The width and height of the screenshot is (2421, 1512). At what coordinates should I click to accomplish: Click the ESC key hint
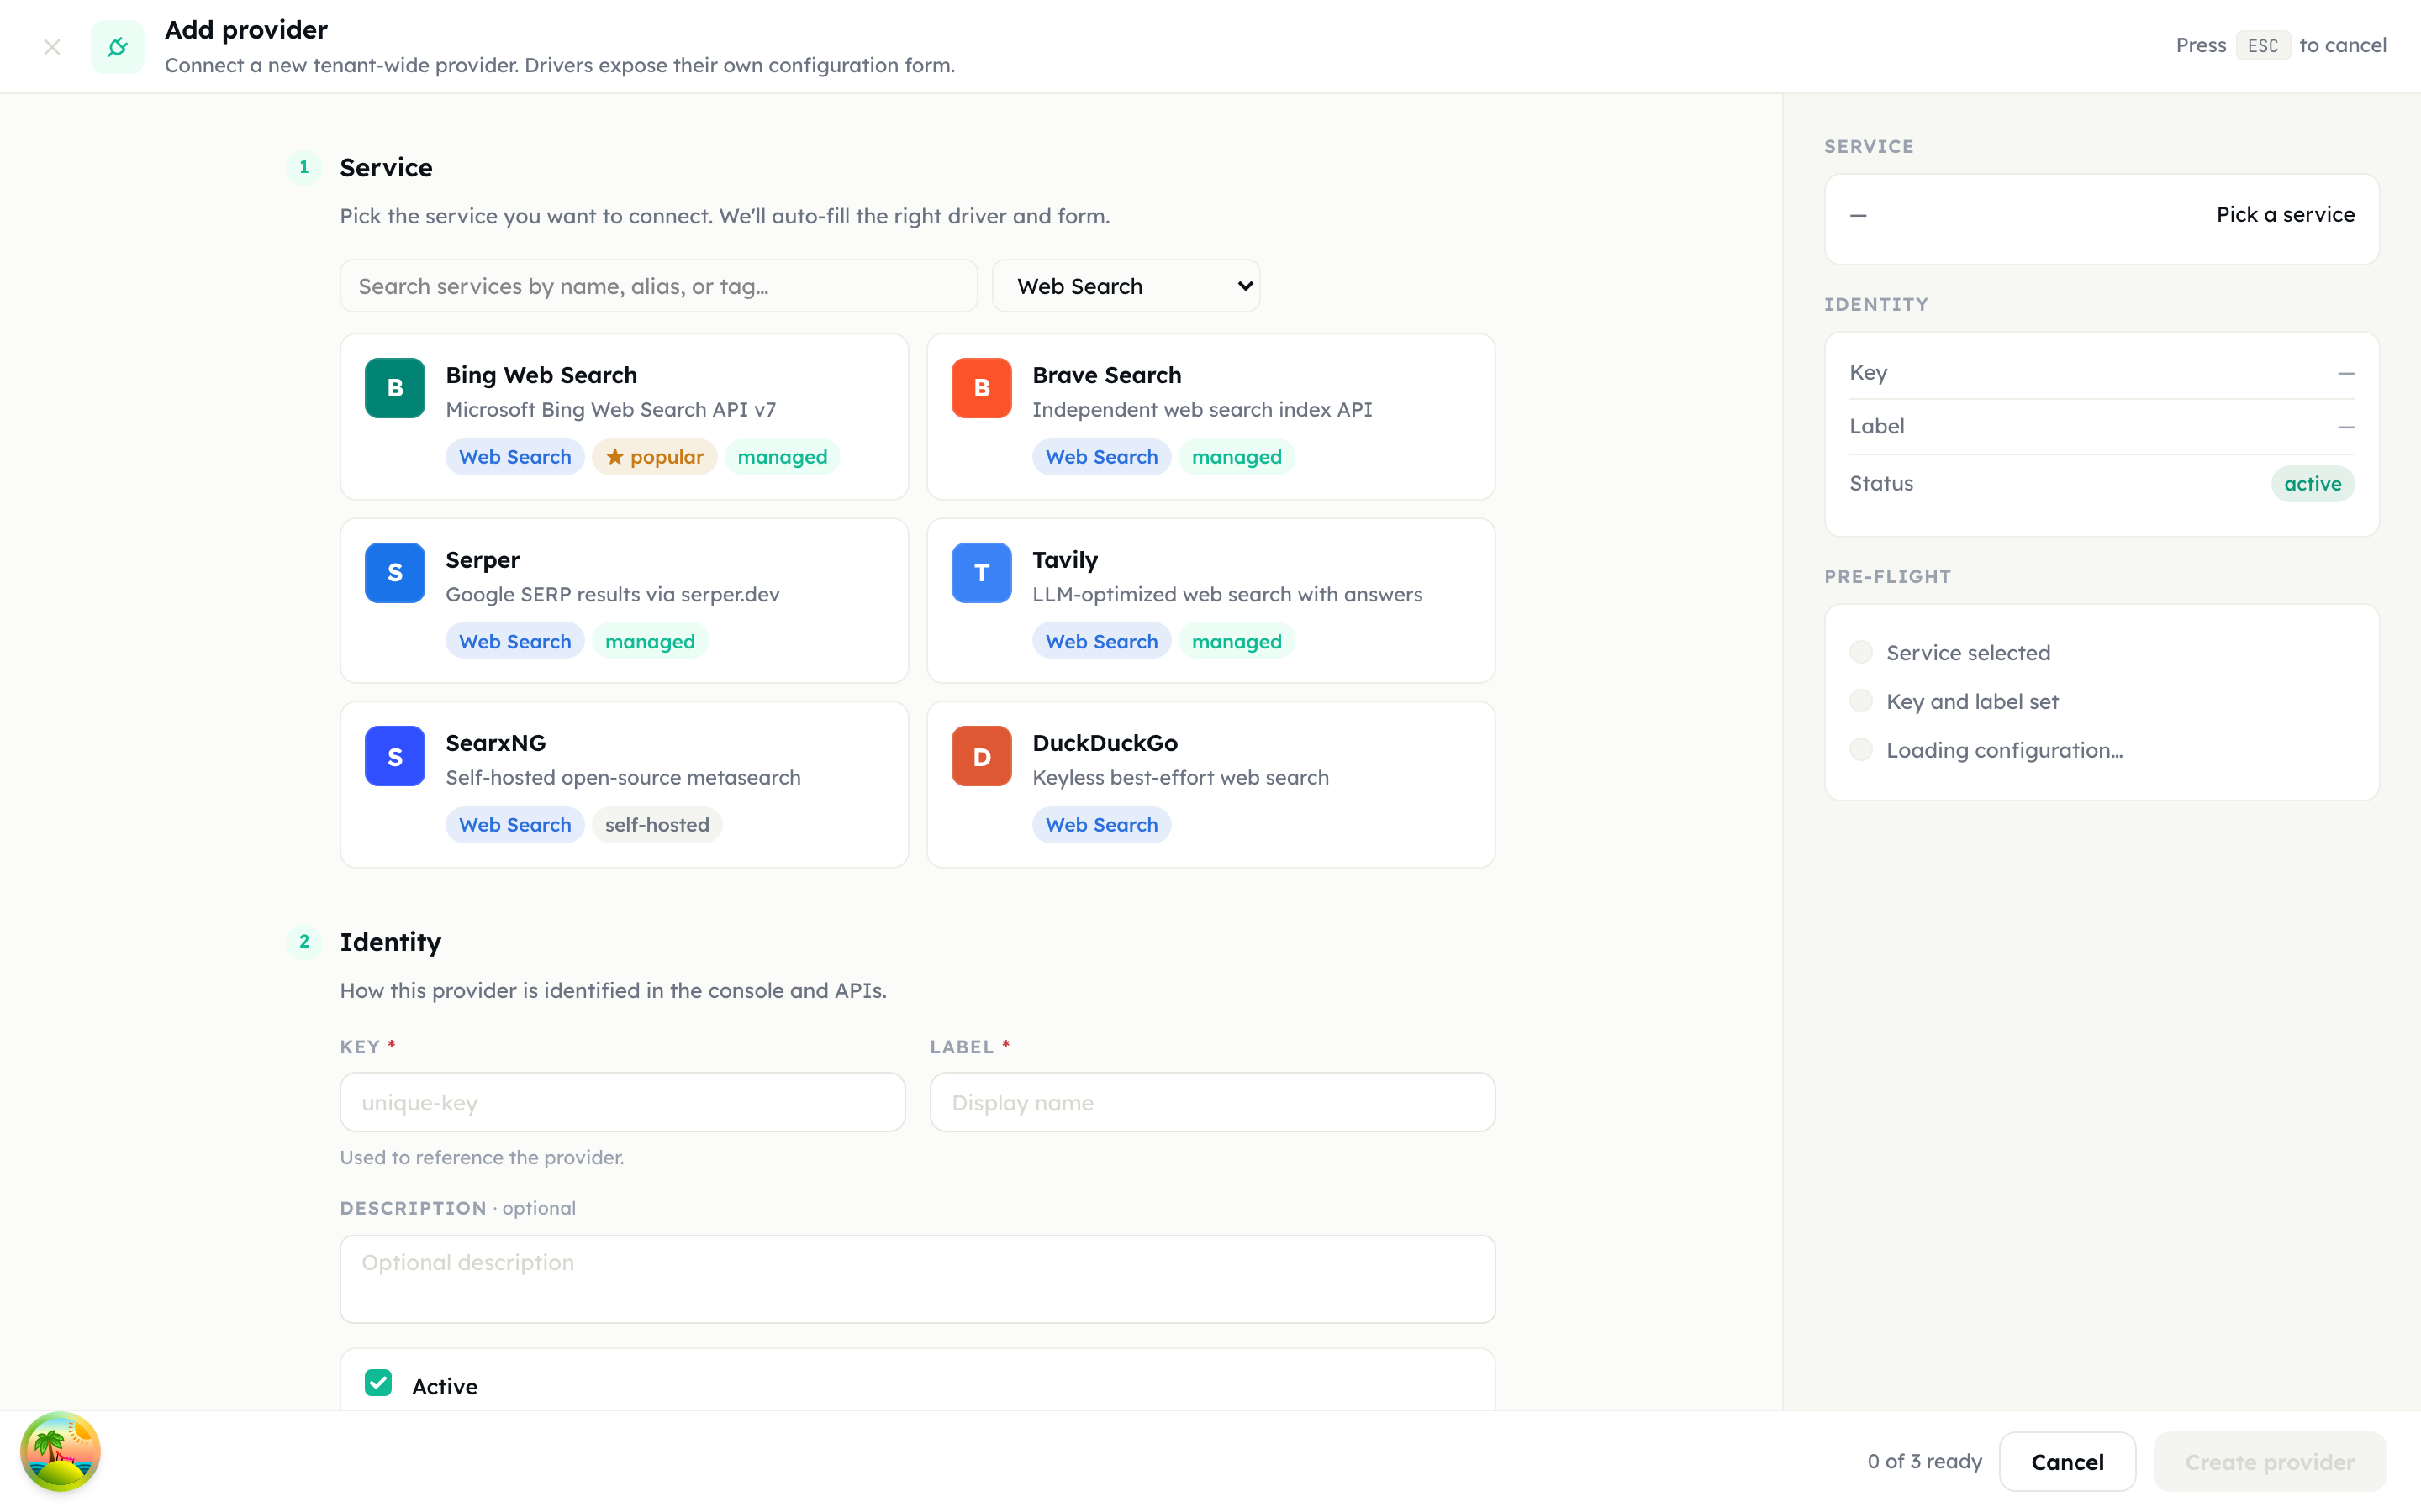click(x=2263, y=46)
